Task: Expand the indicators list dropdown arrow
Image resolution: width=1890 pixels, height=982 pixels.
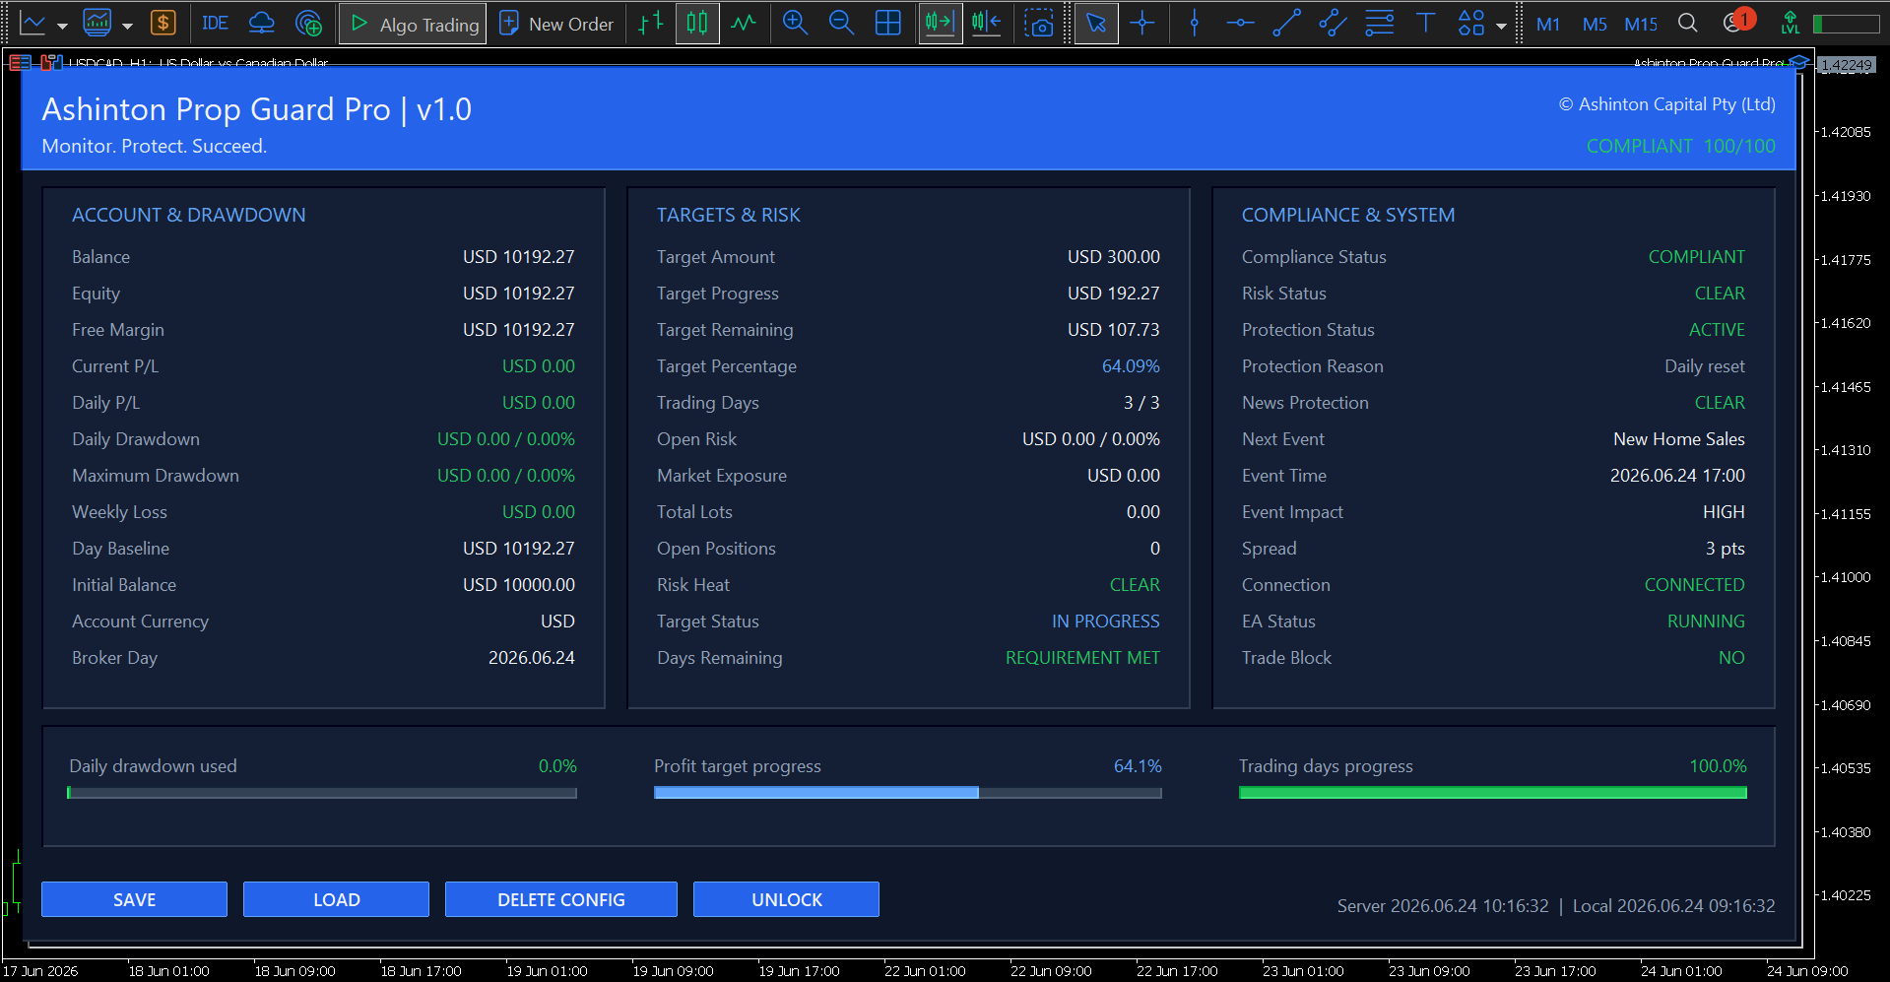Action: (x=127, y=26)
